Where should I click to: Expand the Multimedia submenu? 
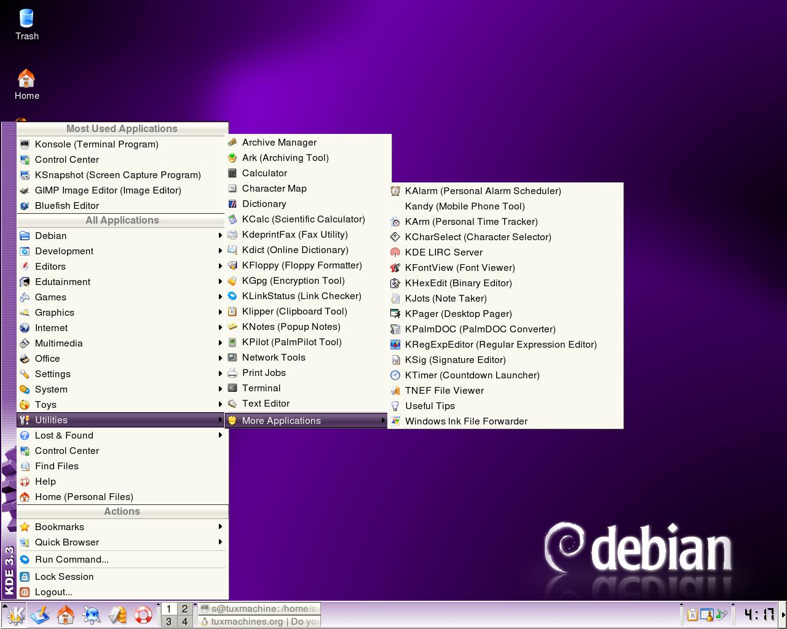click(x=122, y=343)
